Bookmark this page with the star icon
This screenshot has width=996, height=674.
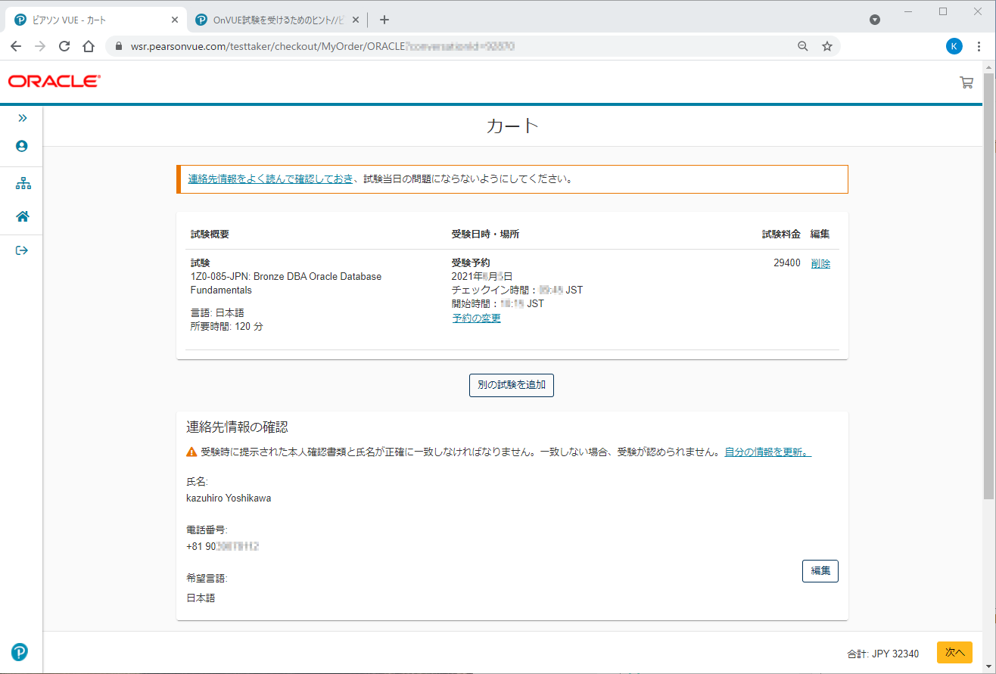pos(827,46)
